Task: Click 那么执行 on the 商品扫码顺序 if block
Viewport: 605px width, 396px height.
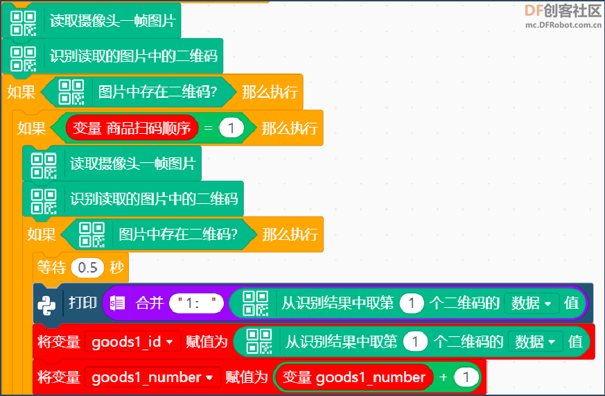Action: click(290, 128)
